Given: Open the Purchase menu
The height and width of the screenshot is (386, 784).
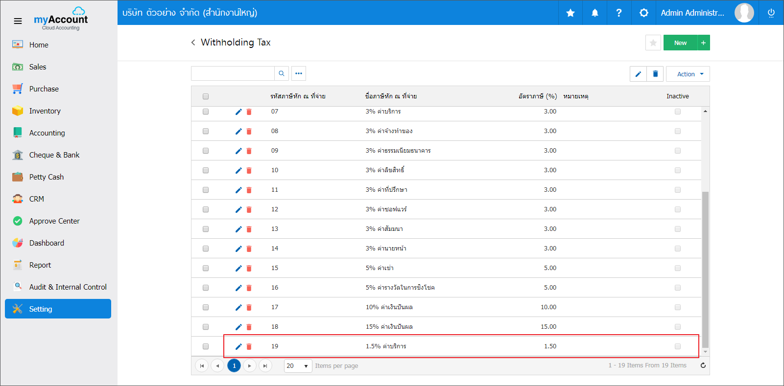Looking at the screenshot, I should 59,89.
